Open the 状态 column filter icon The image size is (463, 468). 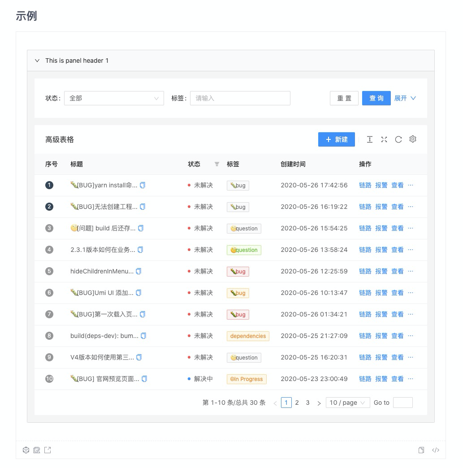pyautogui.click(x=217, y=164)
